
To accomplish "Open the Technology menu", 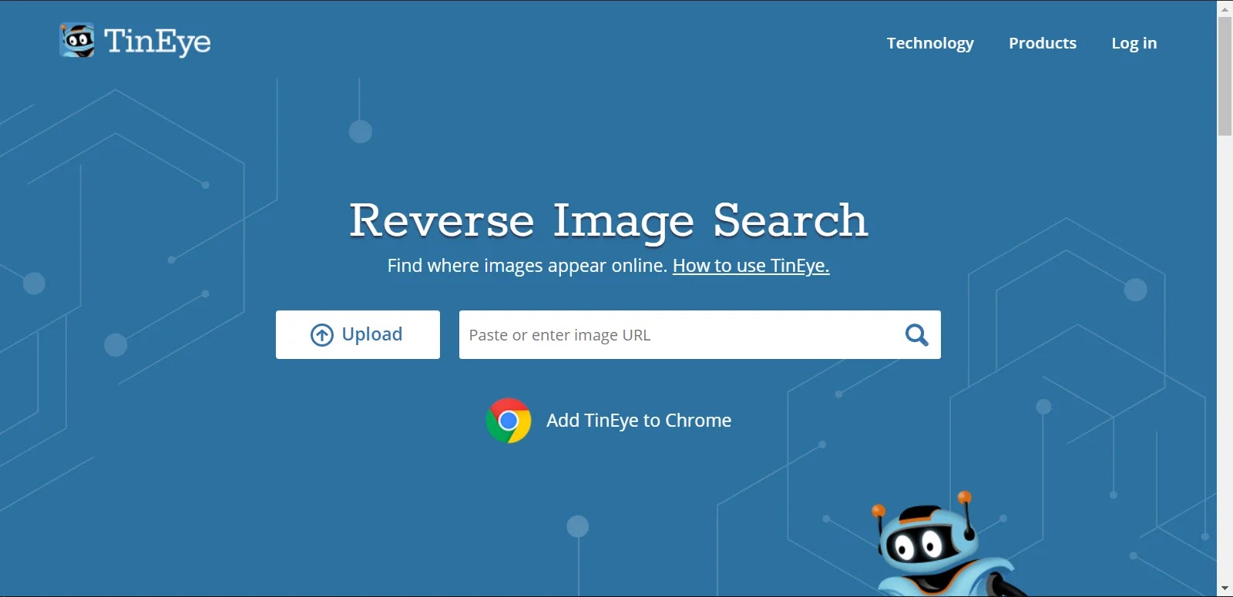I will 930,43.
